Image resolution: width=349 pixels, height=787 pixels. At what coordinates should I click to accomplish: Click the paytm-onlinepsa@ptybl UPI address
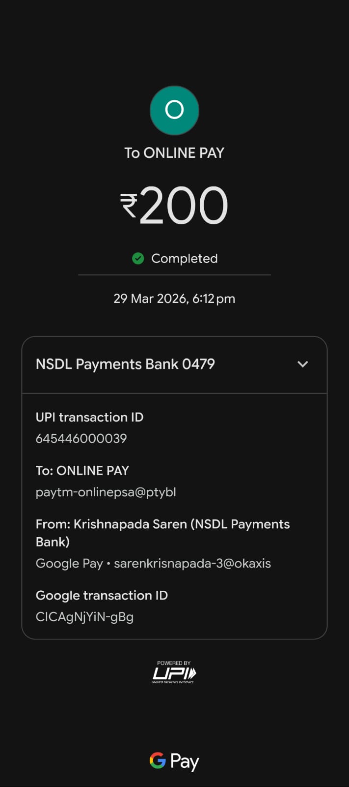[x=106, y=492]
